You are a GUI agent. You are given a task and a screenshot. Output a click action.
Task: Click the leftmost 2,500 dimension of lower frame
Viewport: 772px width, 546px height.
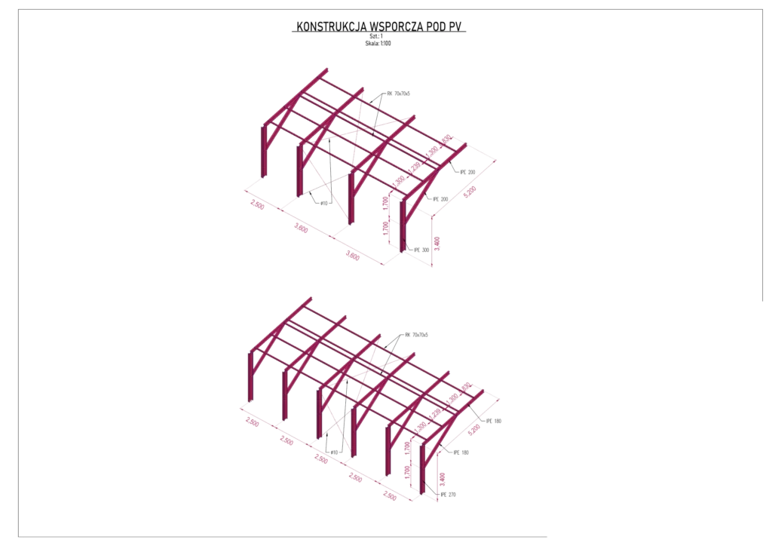(253, 423)
